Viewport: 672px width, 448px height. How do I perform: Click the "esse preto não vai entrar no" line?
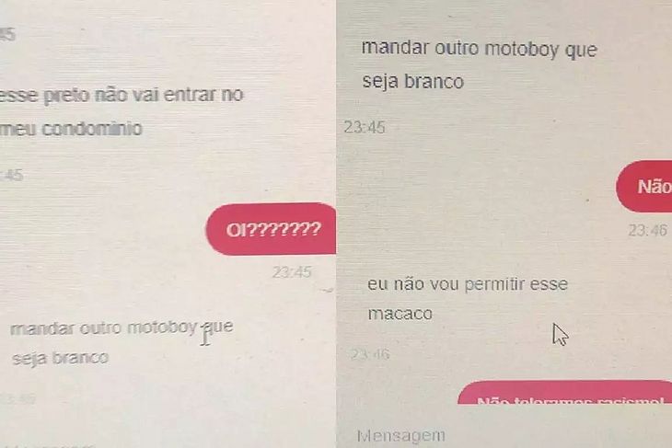tap(122, 95)
